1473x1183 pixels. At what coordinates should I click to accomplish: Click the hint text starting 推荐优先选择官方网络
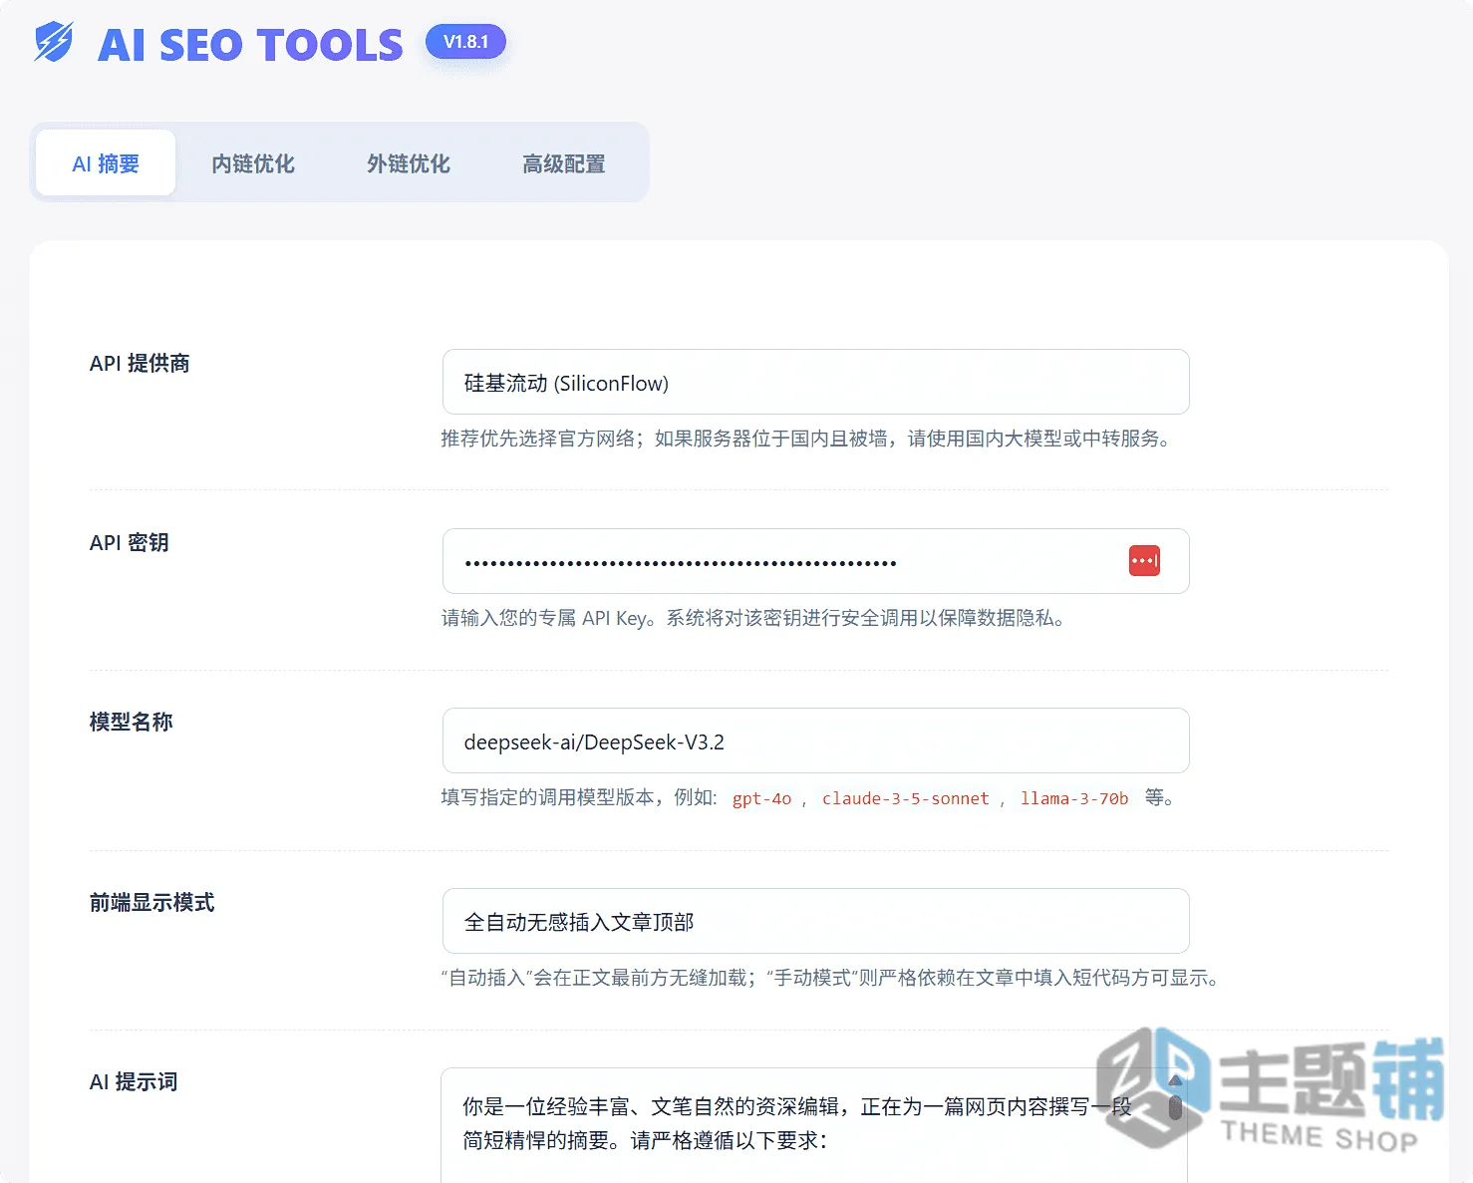[808, 439]
